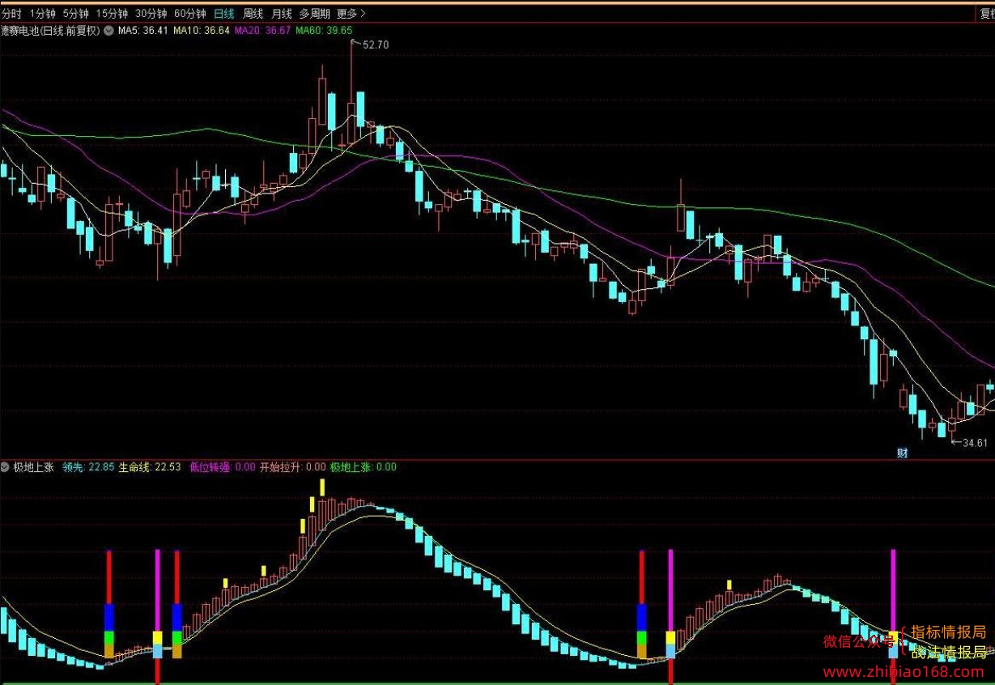Click the 领先: 22.85 indicator value
The image size is (995, 685).
coord(87,467)
